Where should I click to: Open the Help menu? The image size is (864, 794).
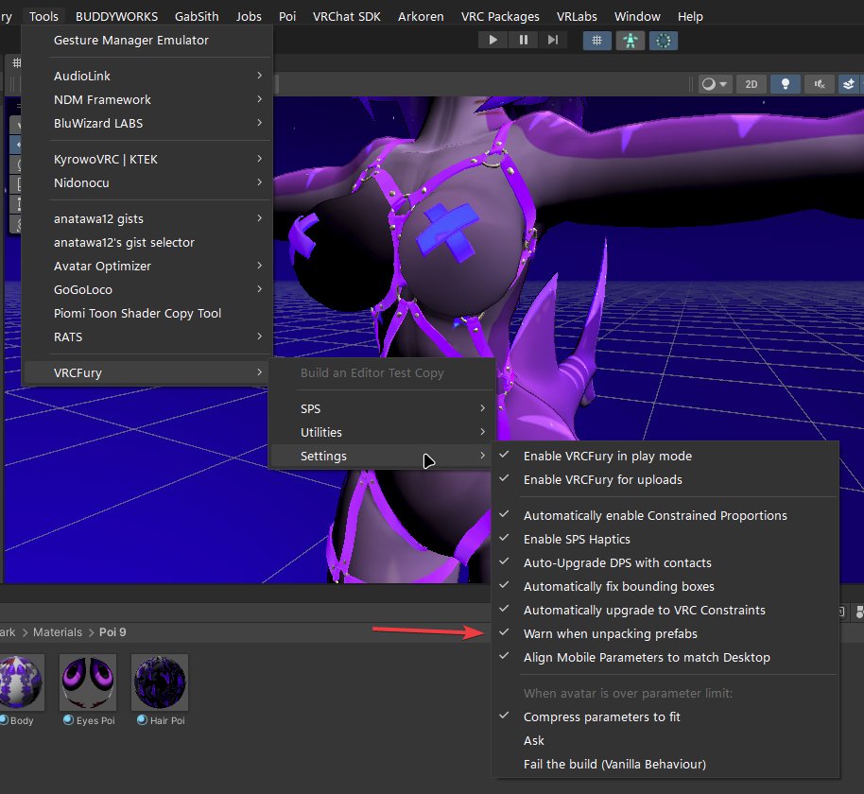[690, 16]
